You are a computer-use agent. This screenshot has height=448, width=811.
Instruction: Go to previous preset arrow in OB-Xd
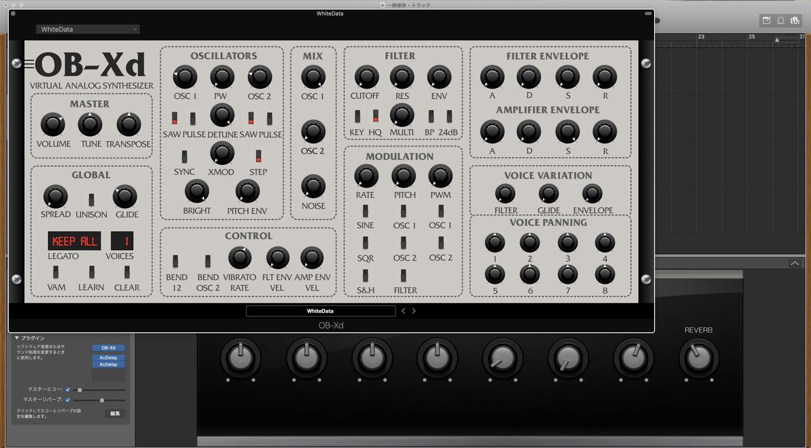click(x=403, y=311)
